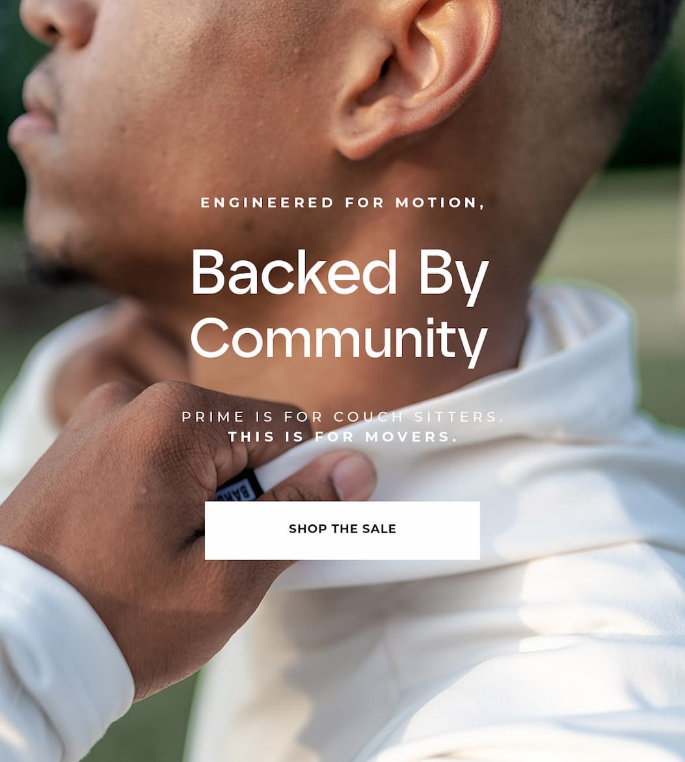Click the ENGINEERED FOR MOTION tagline
The height and width of the screenshot is (762, 685).
click(342, 202)
